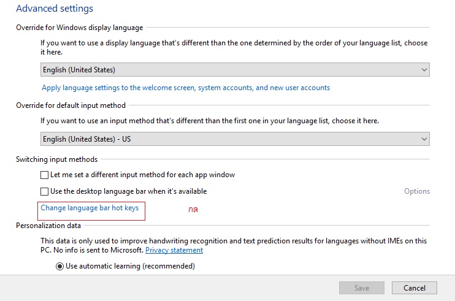455x301 pixels.
Task: Click 'Override for default input method' section label
Action: (x=71, y=105)
